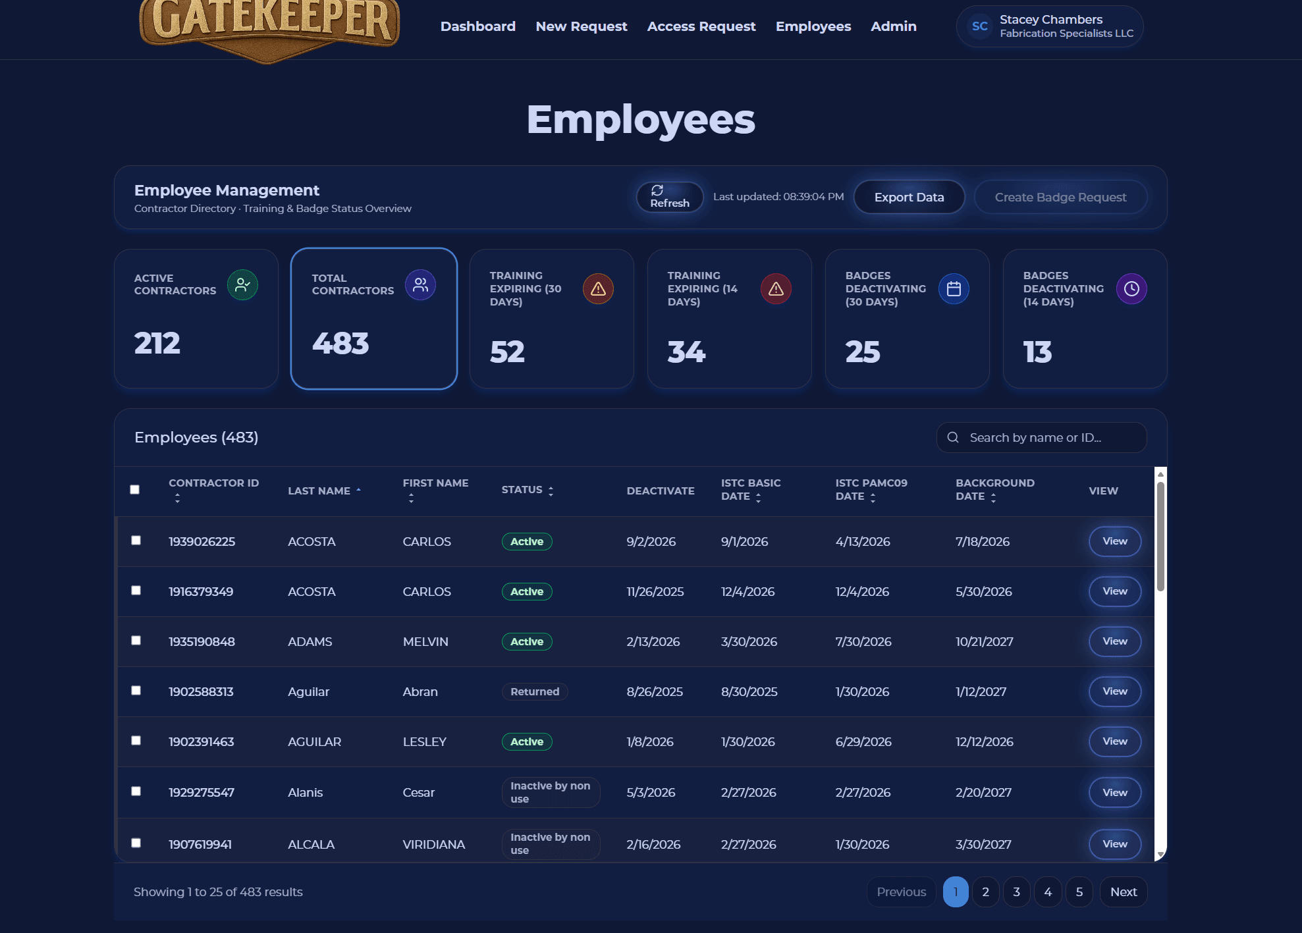Image resolution: width=1302 pixels, height=933 pixels.
Task: View details for AGUILAR LESLEY
Action: [1114, 741]
